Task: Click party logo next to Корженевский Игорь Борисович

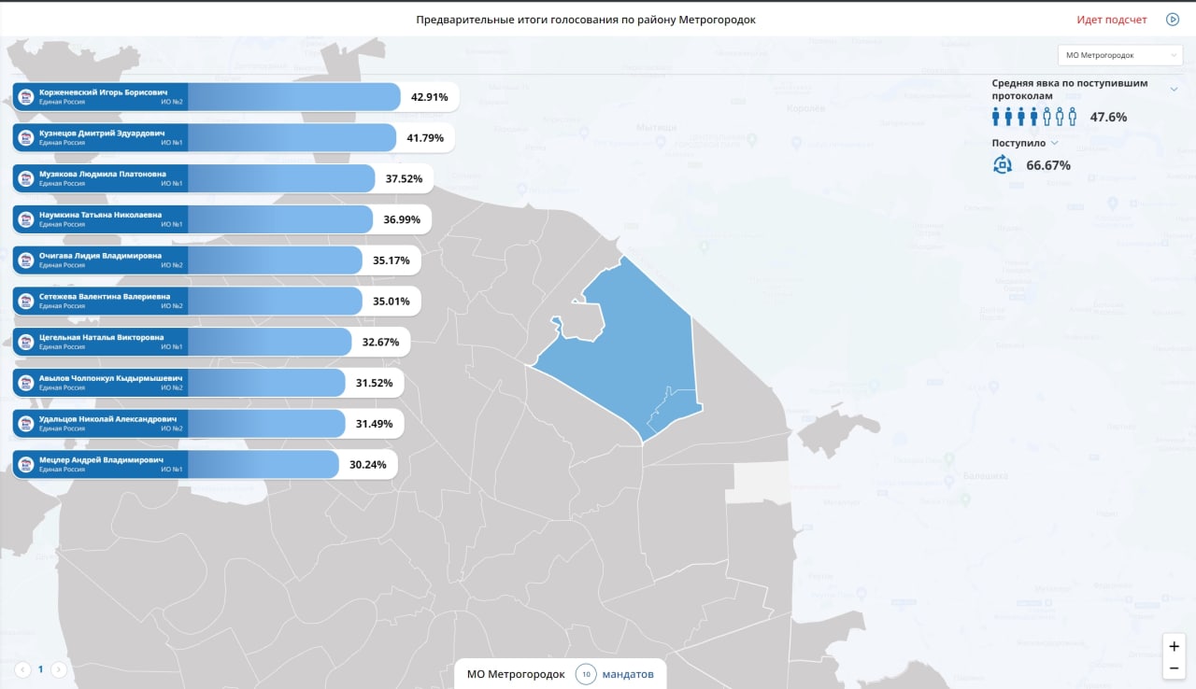Action: click(x=26, y=97)
